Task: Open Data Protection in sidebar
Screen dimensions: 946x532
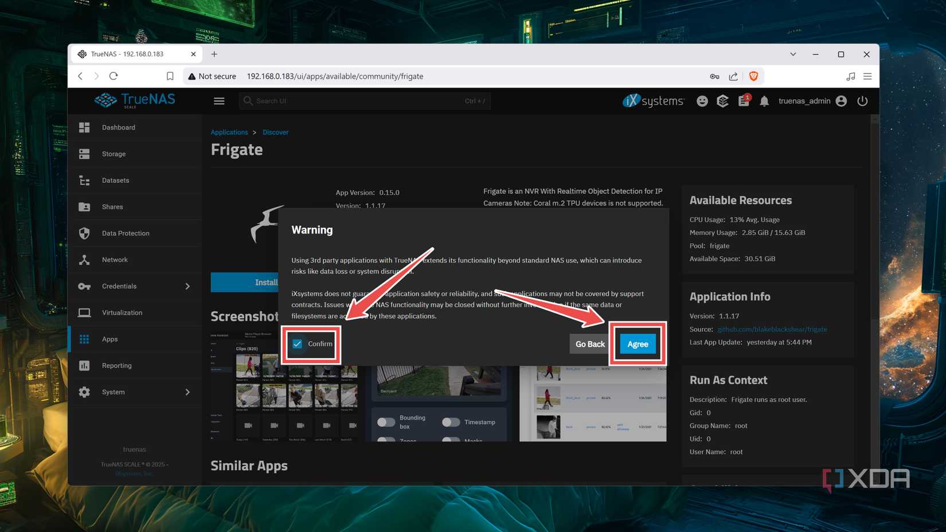Action: pos(135,233)
